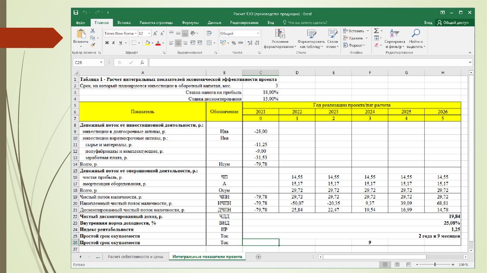487x273 pixels.
Task: Toggle italic (К) formatting
Action: (114, 43)
